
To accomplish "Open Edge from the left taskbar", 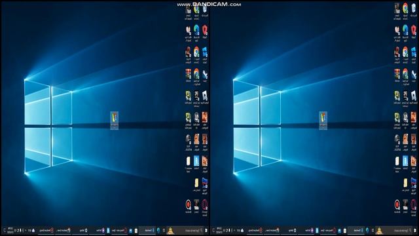I will click(x=158, y=230).
